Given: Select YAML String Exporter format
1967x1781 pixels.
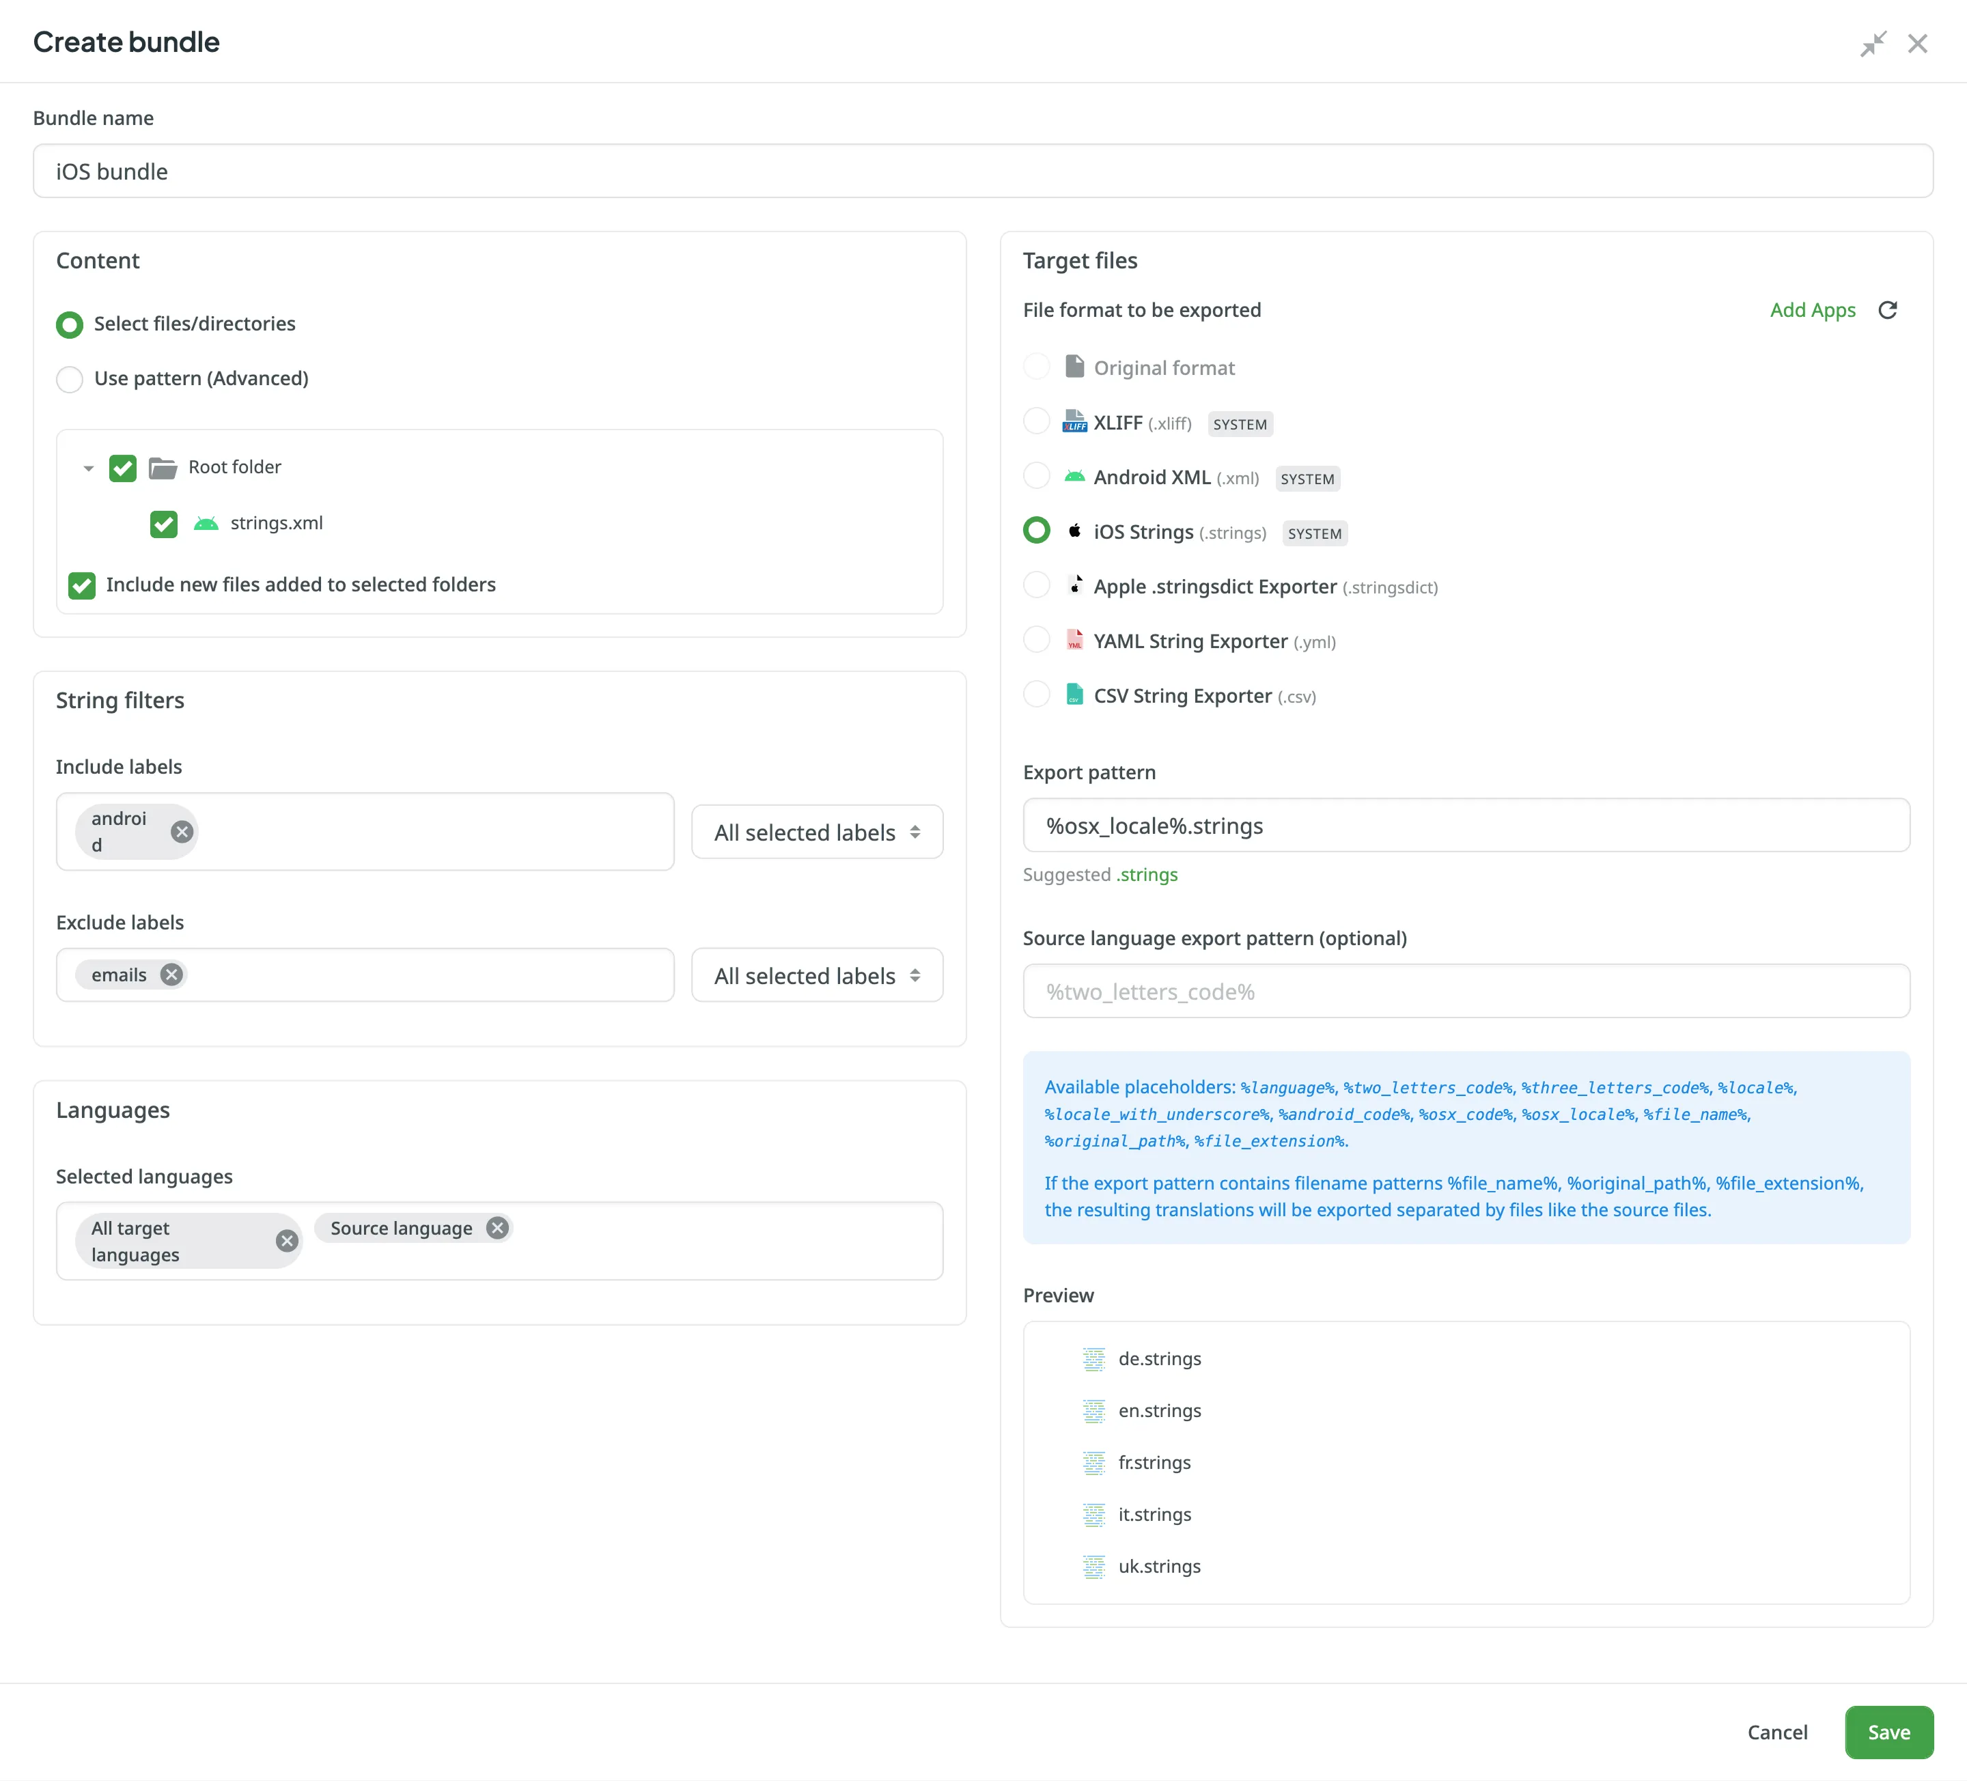Looking at the screenshot, I should coord(1036,641).
